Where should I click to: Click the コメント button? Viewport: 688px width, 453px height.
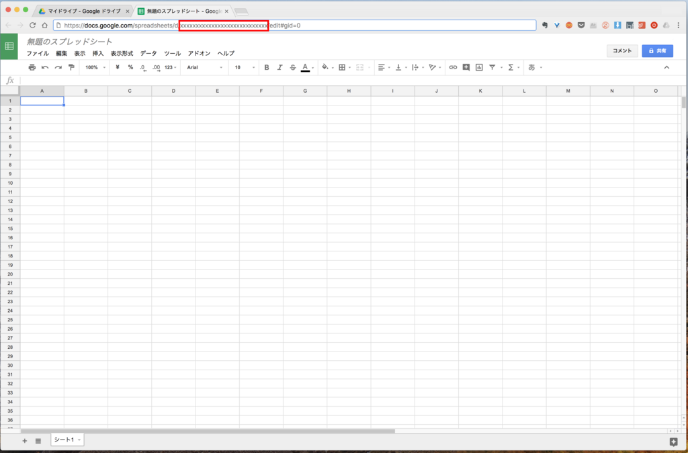click(x=622, y=51)
